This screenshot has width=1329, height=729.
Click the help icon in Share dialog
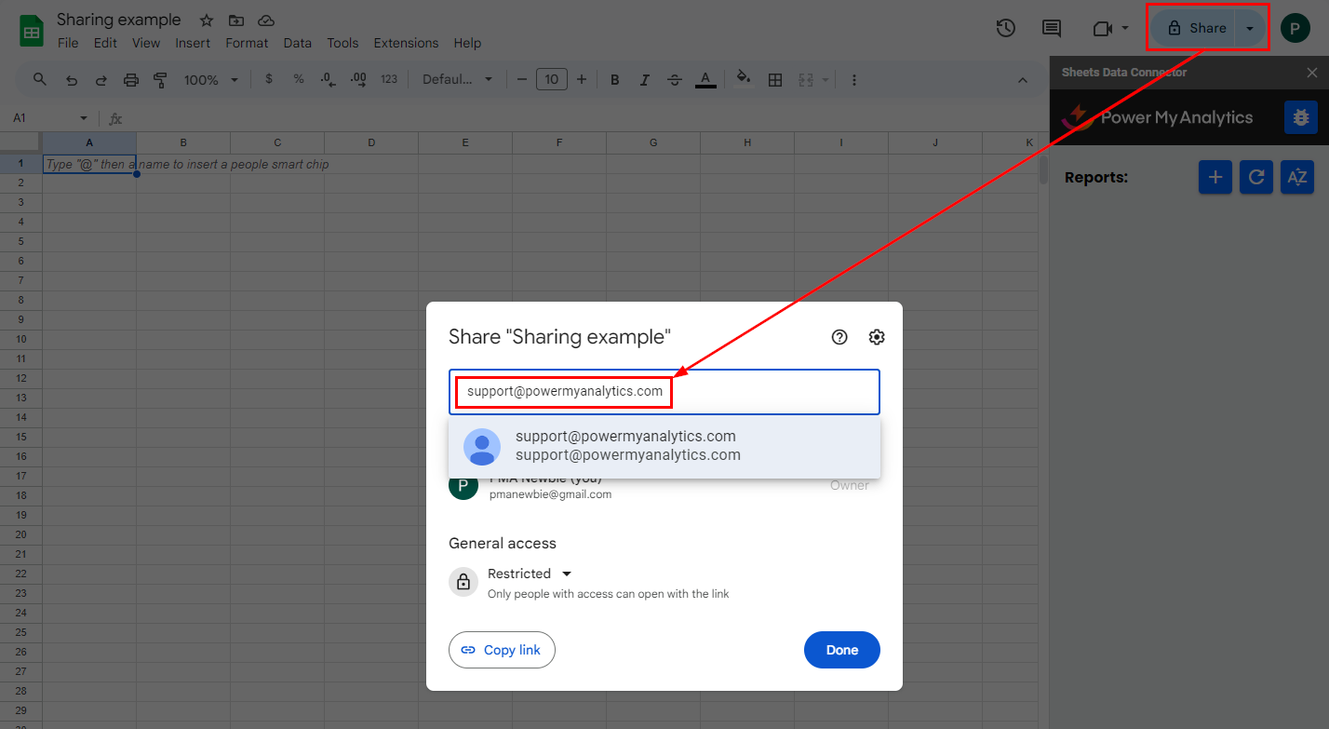[x=839, y=337]
